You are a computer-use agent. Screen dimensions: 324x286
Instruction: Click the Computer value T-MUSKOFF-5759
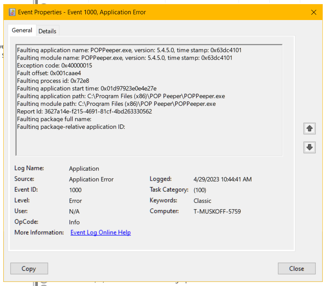coord(217,211)
